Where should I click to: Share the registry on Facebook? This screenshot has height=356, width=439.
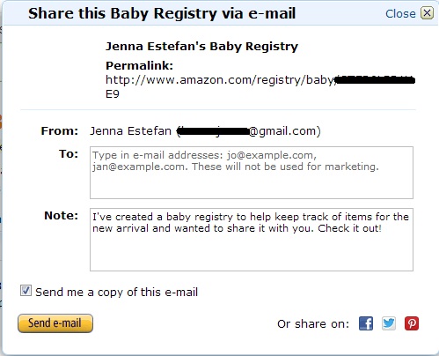pyautogui.click(x=366, y=323)
